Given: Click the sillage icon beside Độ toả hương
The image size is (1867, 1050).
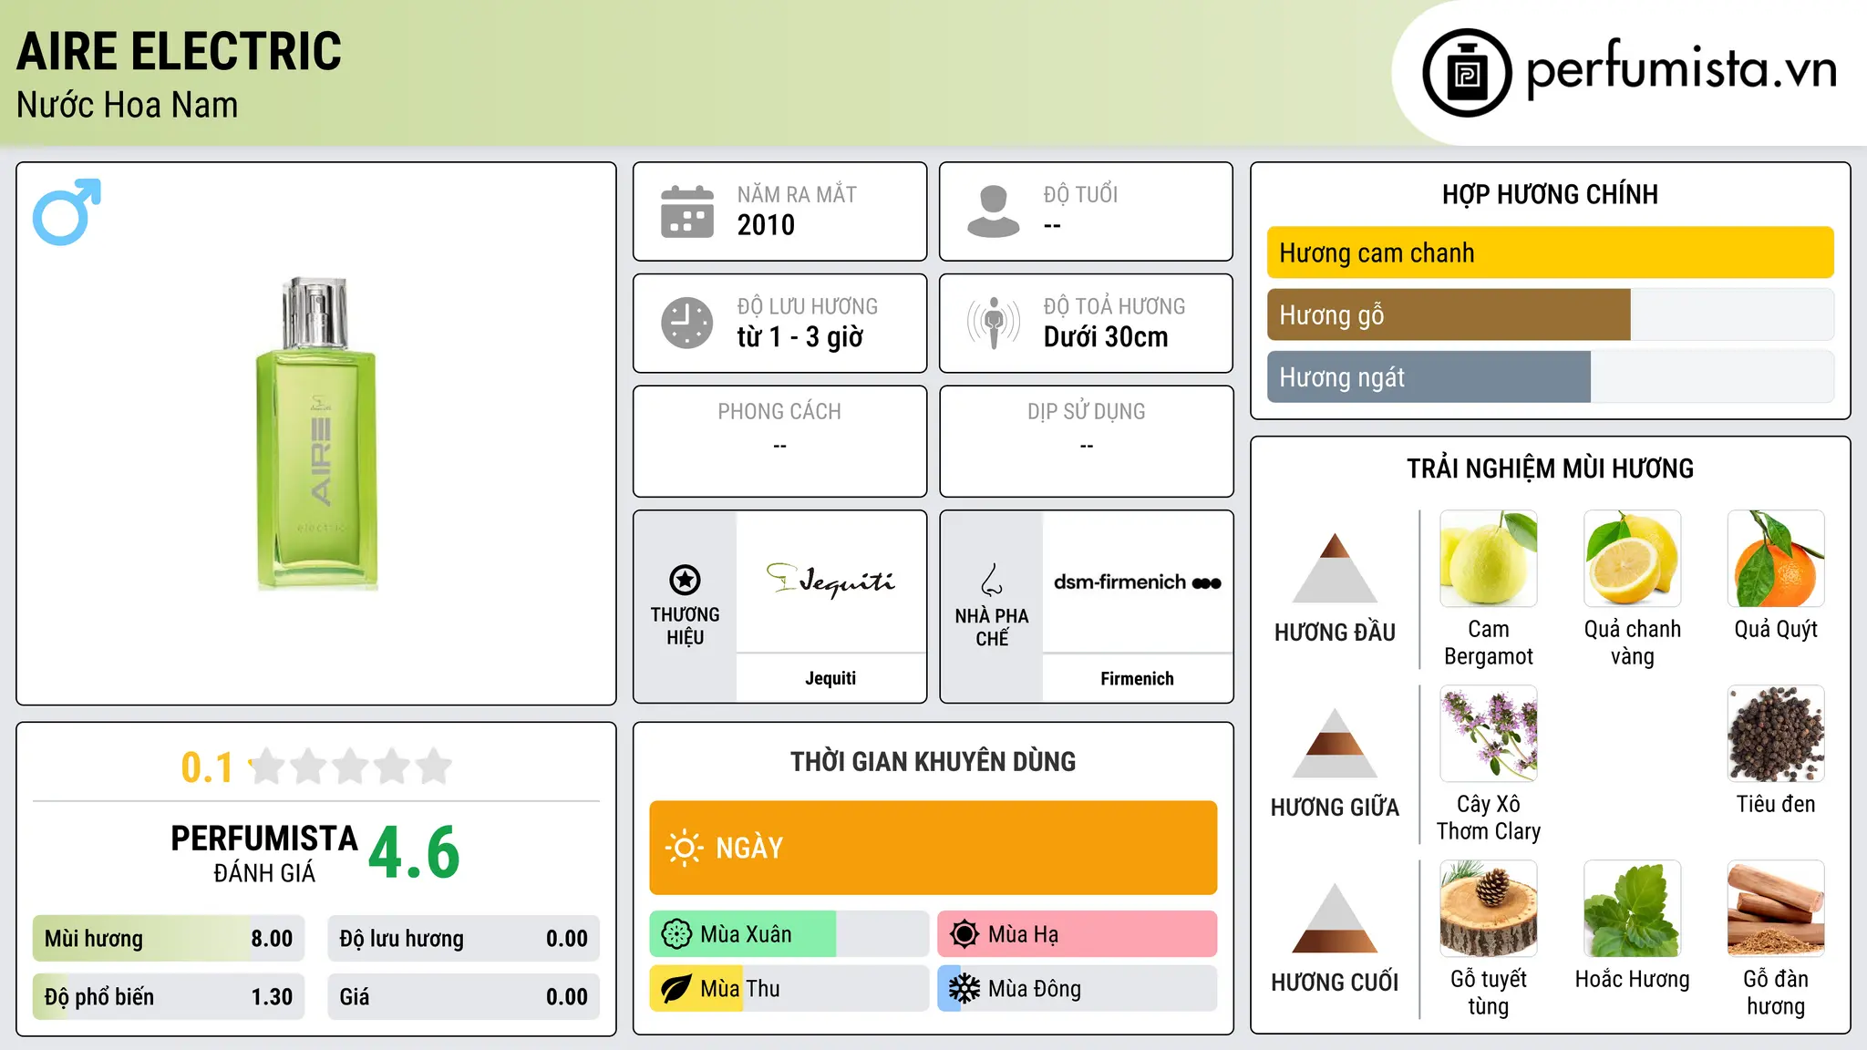Looking at the screenshot, I should [993, 323].
